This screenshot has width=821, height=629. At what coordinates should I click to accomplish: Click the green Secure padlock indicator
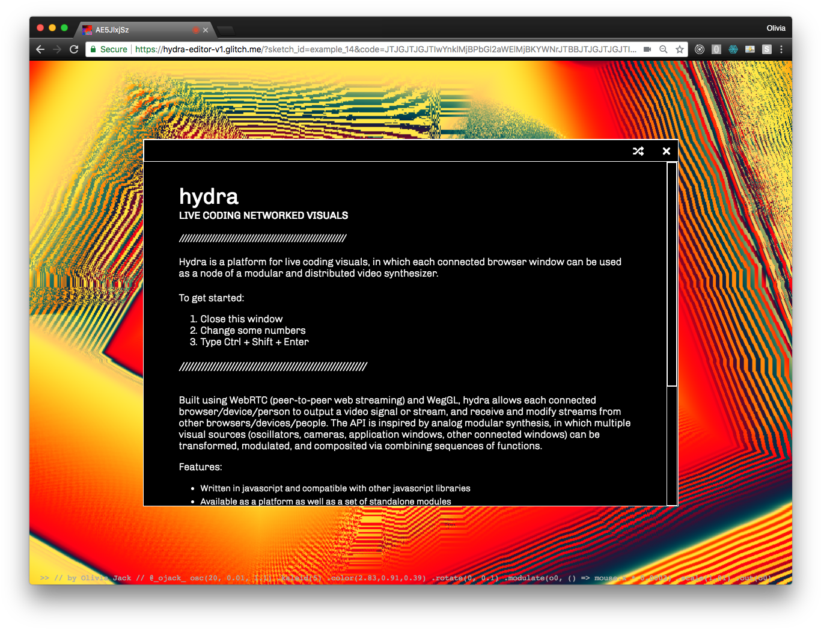click(x=109, y=49)
